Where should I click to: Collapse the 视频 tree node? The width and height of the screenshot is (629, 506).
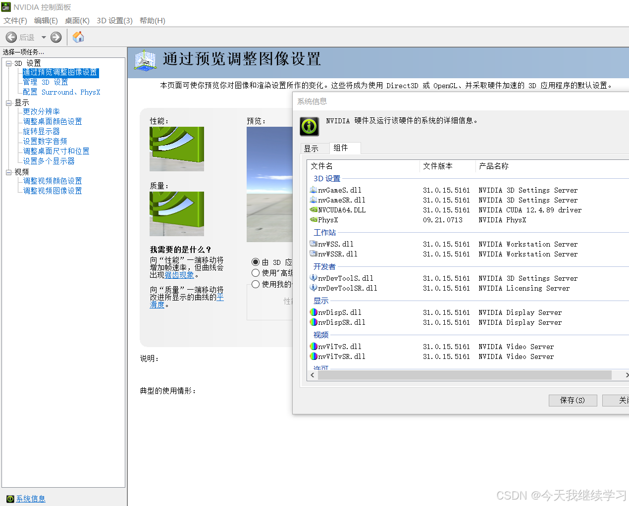8,172
